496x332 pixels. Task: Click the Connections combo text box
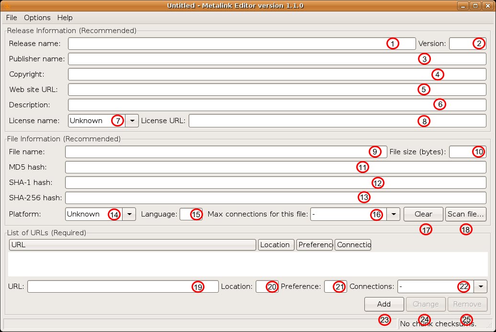(x=436, y=287)
